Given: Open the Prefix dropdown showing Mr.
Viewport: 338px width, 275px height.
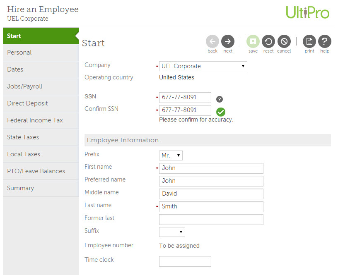Looking at the screenshot, I should coord(170,155).
